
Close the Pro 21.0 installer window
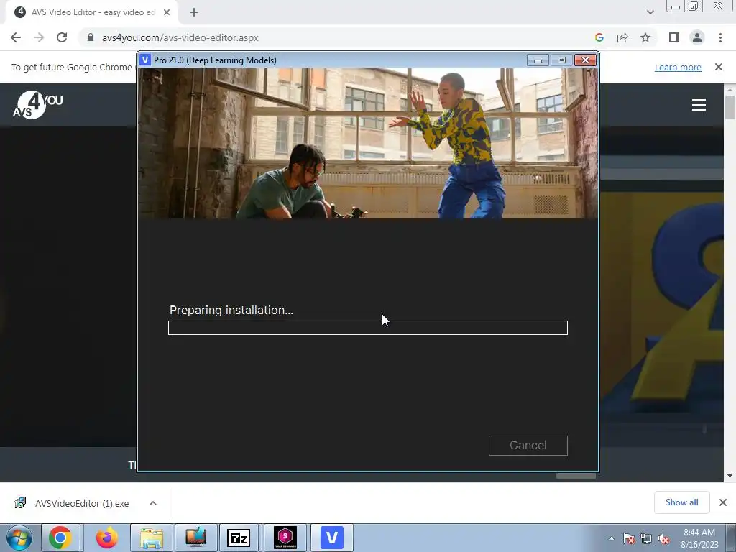click(x=585, y=60)
